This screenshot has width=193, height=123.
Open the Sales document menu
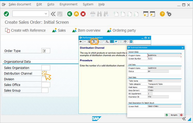coord(20,4)
